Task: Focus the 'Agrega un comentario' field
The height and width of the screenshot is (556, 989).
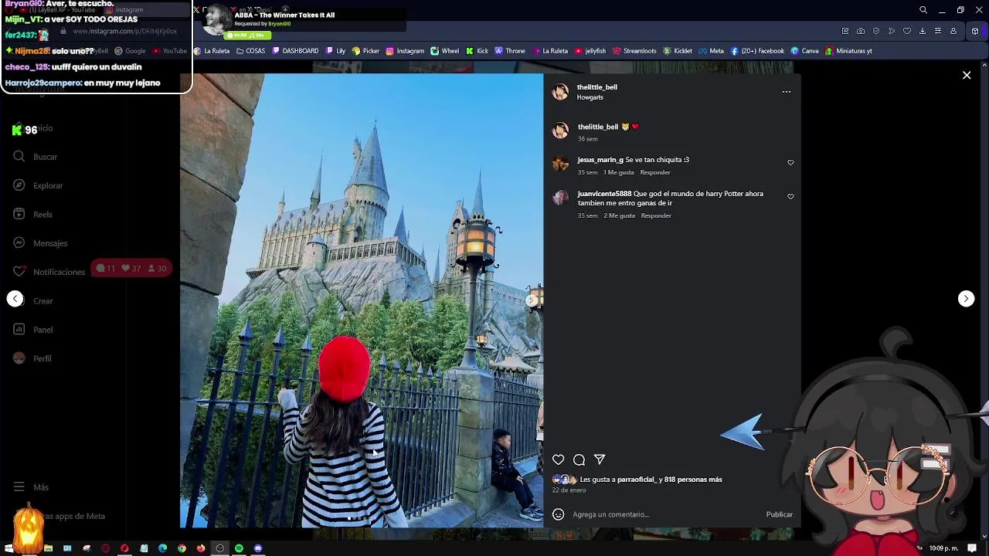Action: (664, 514)
